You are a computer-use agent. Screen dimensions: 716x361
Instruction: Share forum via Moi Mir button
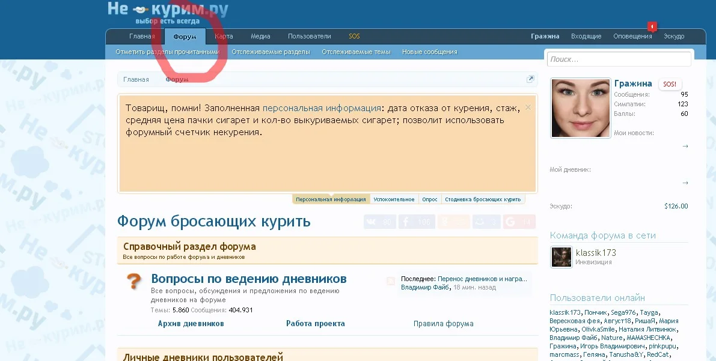click(x=486, y=222)
